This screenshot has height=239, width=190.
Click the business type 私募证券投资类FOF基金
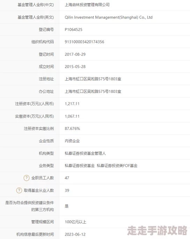coord(117,166)
